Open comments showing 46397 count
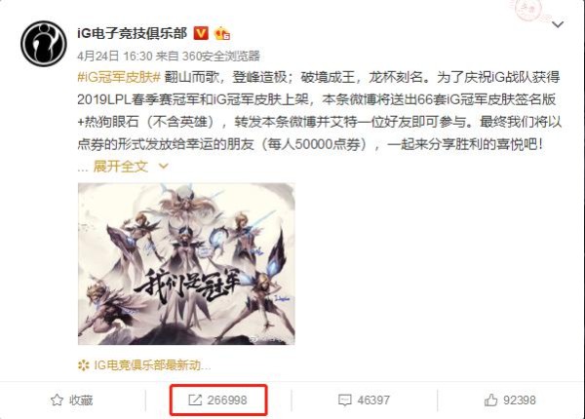Image resolution: width=585 pixels, height=419 pixels. [364, 400]
